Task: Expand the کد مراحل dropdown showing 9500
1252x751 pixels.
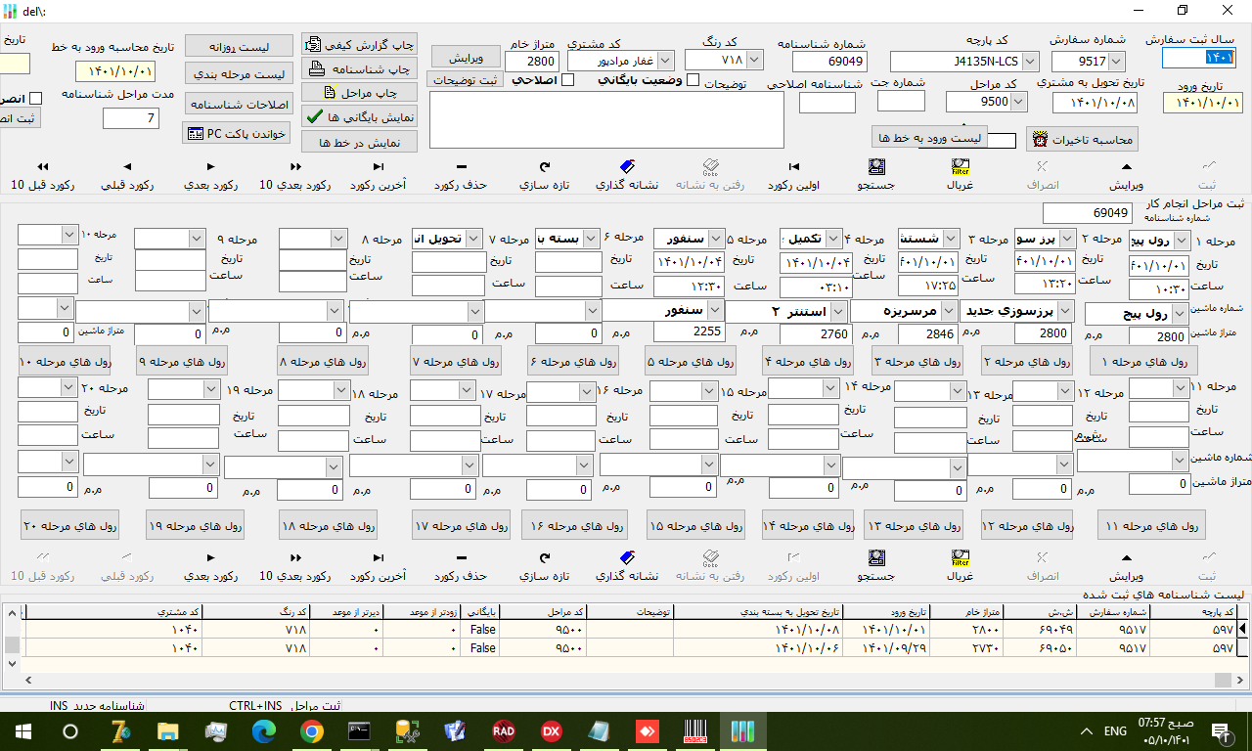Action: click(x=1018, y=102)
